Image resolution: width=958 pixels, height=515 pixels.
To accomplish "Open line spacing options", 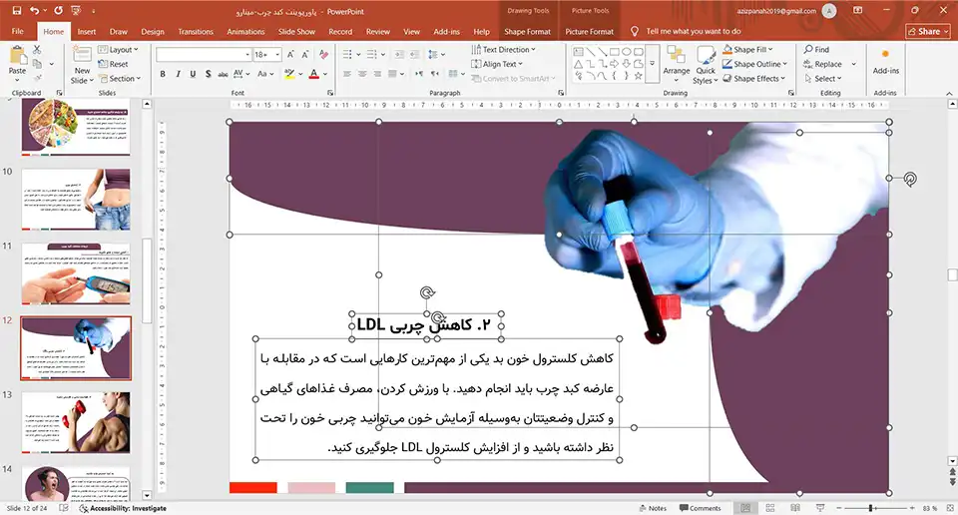I will pyautogui.click(x=436, y=54).
